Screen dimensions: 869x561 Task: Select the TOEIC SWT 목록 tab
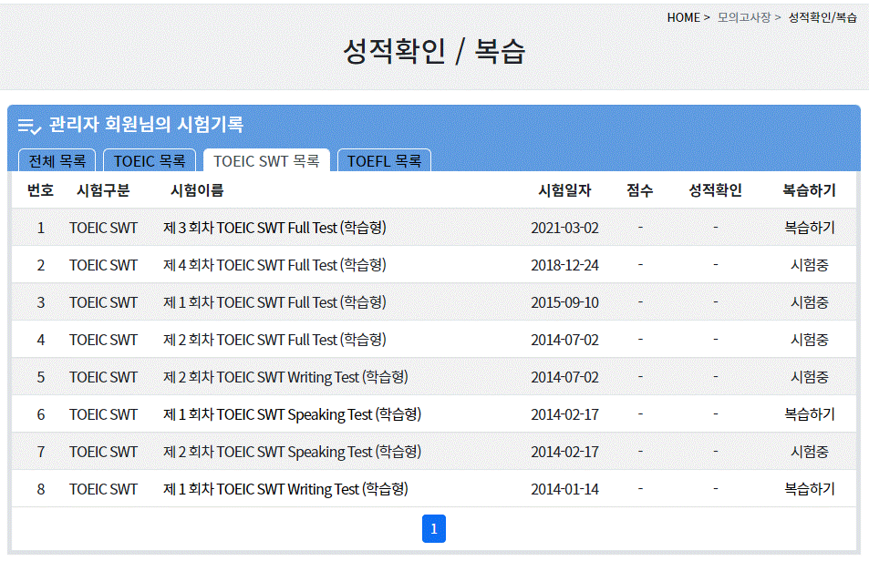[x=266, y=160]
